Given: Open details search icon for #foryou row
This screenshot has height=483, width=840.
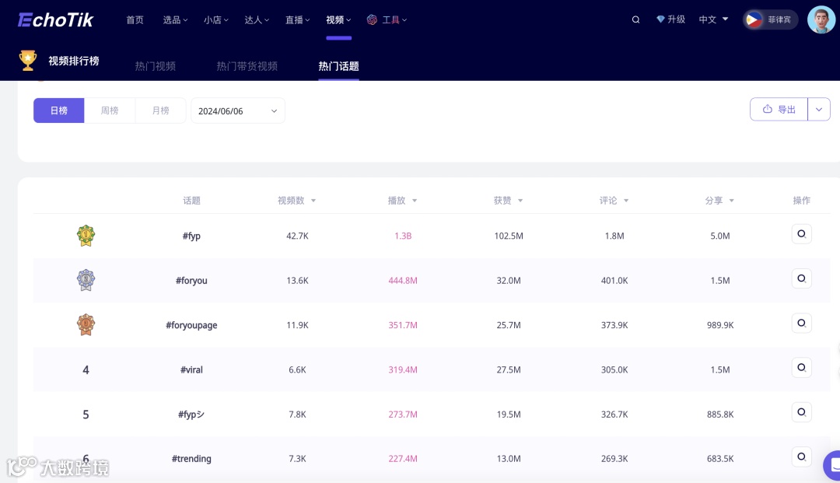Looking at the screenshot, I should [801, 278].
